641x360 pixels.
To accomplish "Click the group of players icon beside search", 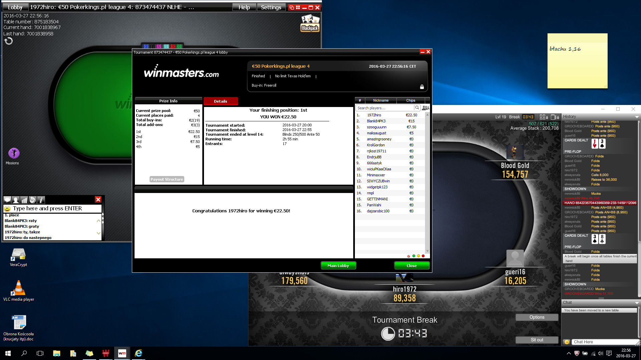I will pyautogui.click(x=425, y=108).
